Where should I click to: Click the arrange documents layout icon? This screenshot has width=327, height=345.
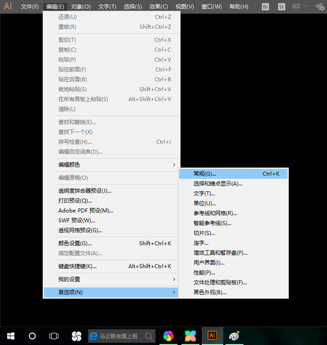[296, 7]
